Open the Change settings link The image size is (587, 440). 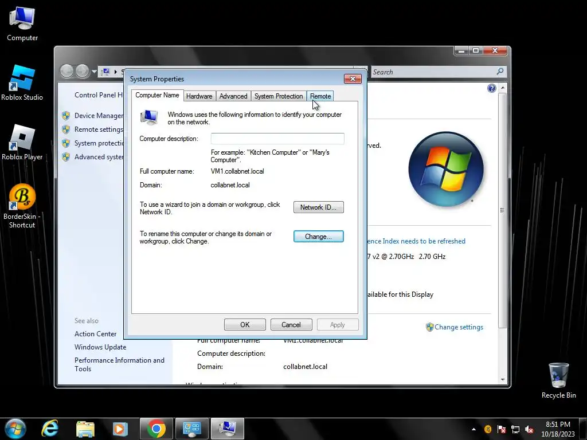(459, 327)
